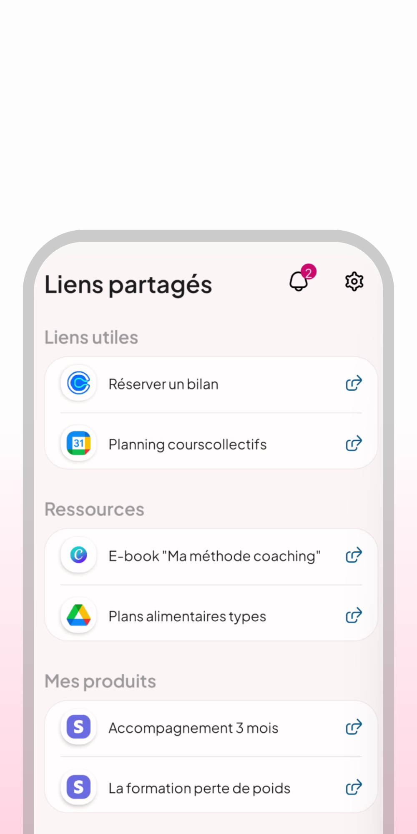Select the Accompagnement 3 mois product
This screenshot has height=834, width=417.
click(211, 727)
